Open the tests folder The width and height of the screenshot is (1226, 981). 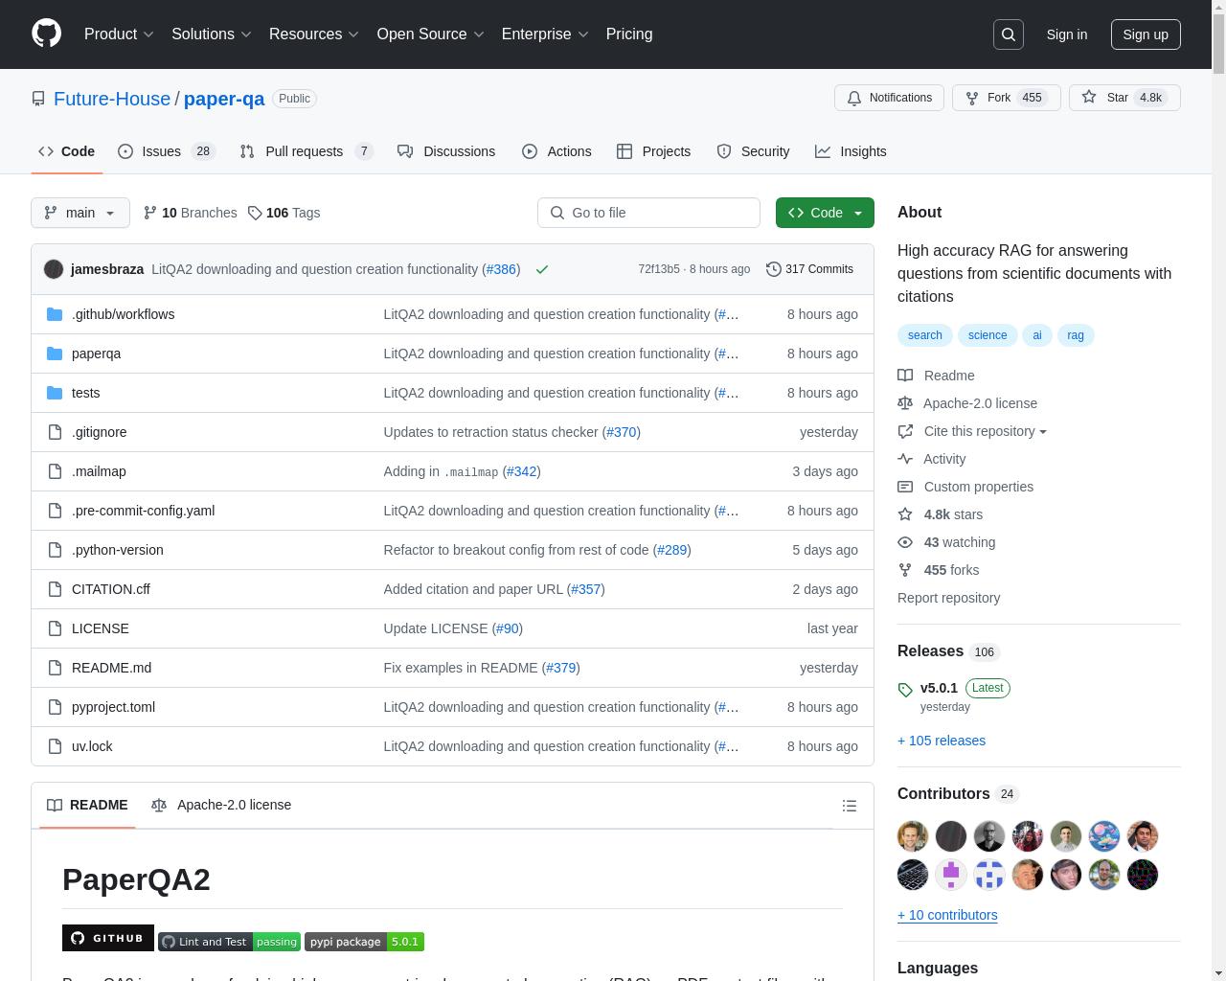point(85,393)
